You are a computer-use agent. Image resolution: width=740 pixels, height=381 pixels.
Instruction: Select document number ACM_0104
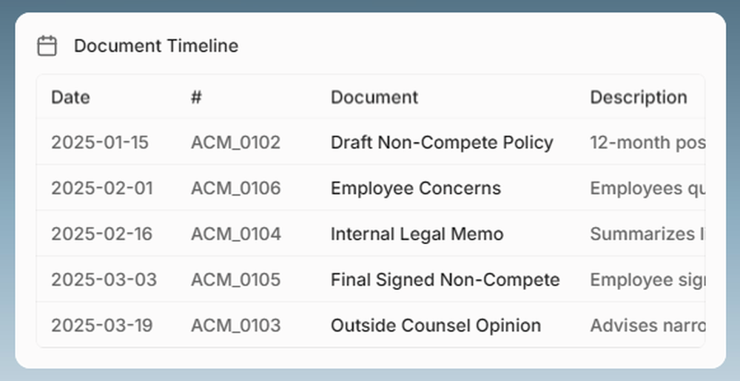tap(235, 235)
